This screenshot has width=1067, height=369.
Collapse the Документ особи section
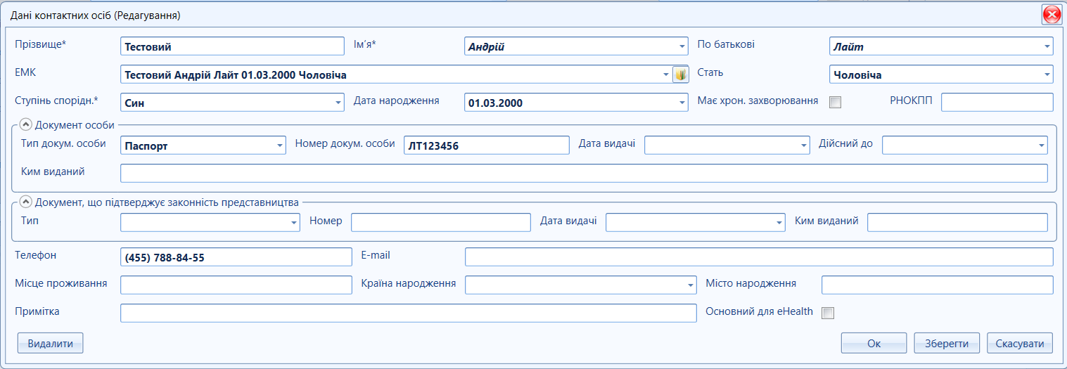tap(25, 124)
